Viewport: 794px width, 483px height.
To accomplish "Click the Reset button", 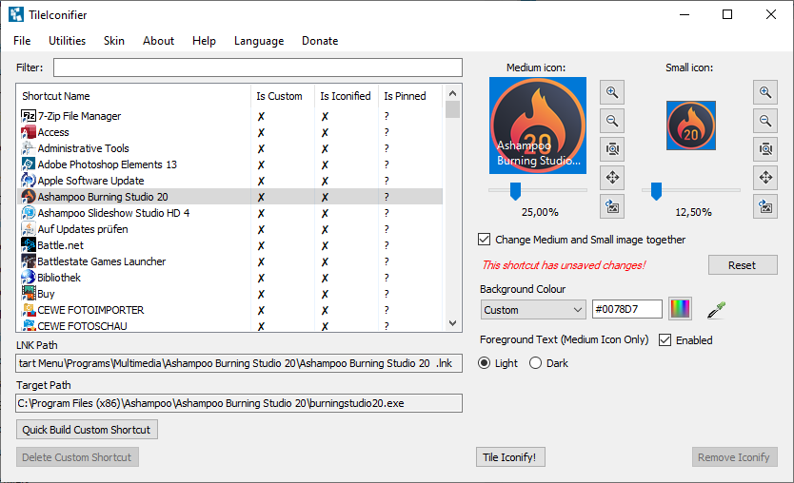I will (743, 265).
